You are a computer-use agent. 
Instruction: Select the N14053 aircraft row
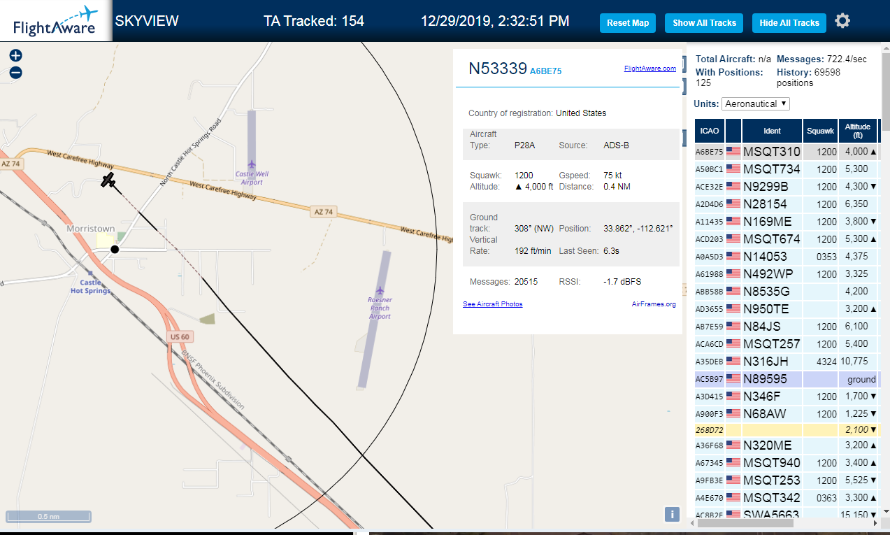click(787, 256)
